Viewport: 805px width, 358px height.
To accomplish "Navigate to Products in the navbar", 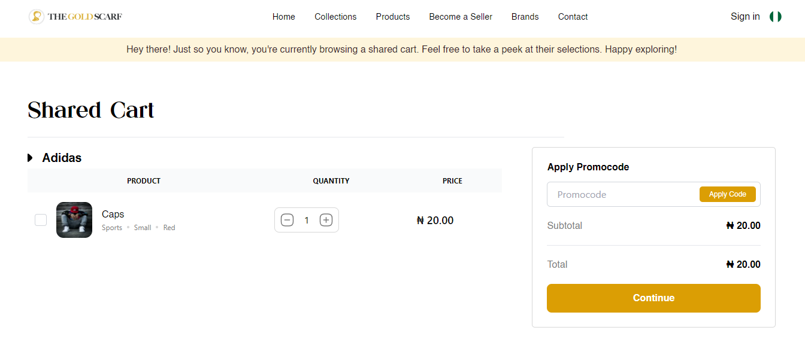I will pos(393,17).
